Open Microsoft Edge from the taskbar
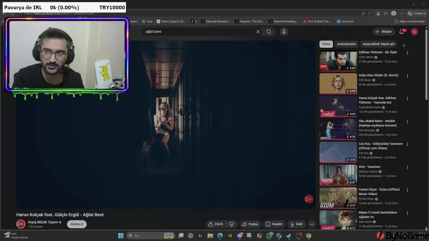 [220, 236]
